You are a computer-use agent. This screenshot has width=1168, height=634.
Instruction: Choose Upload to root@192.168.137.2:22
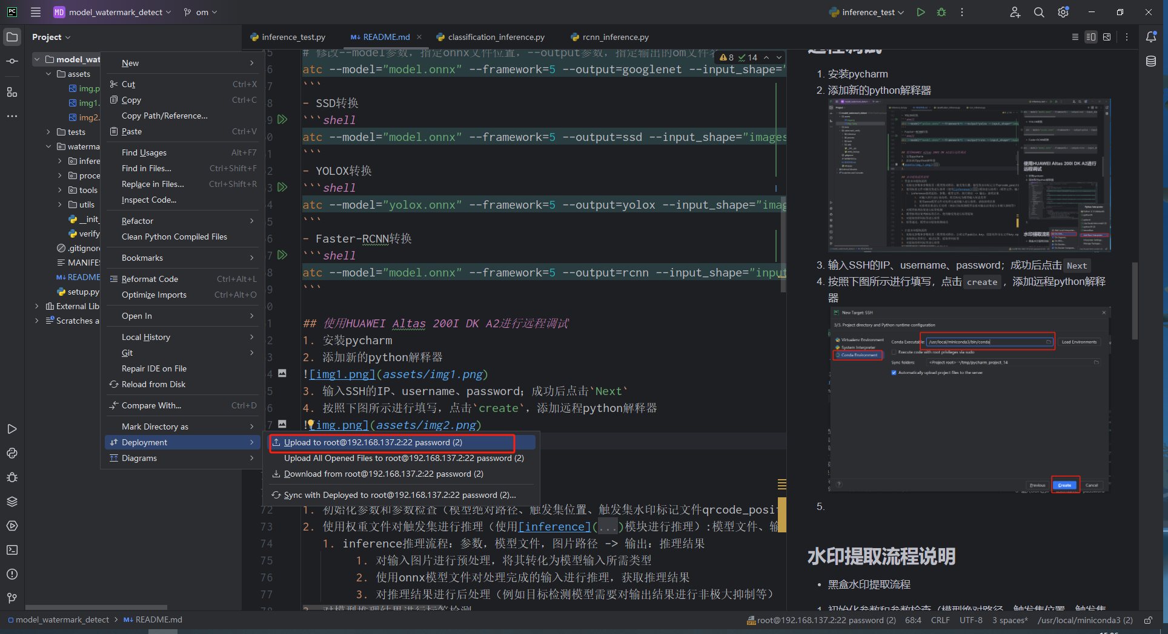point(402,442)
